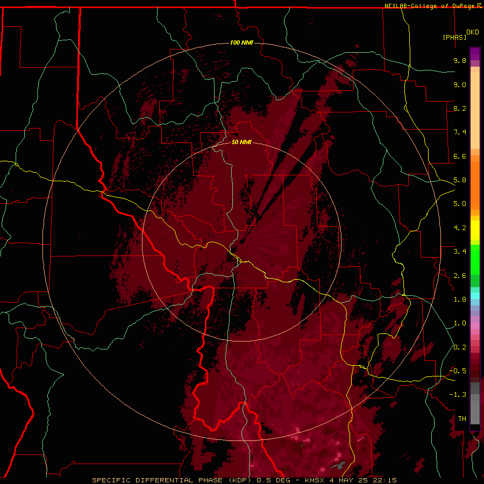The height and width of the screenshot is (484, 484).
Task: Click the 7.4 value on color scale
Action: [460, 132]
